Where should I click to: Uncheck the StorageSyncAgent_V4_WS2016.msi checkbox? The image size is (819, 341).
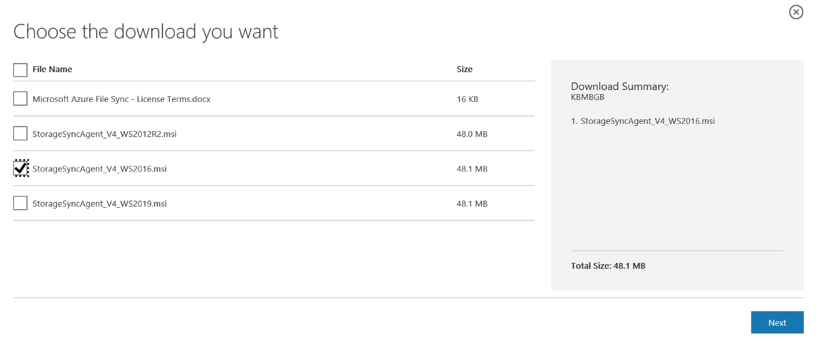click(x=21, y=169)
